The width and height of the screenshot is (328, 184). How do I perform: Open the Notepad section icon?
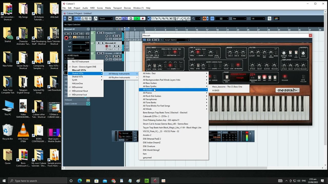(88, 100)
